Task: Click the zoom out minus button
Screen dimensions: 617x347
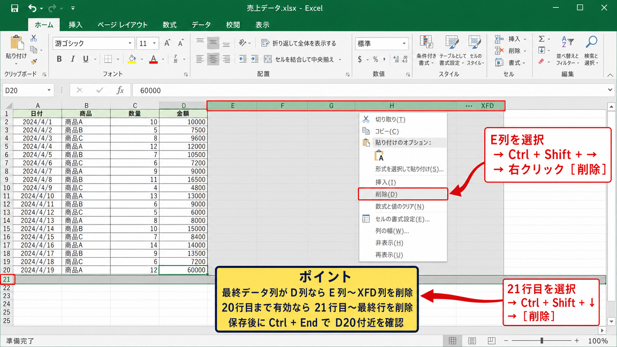Action: [x=506, y=341]
